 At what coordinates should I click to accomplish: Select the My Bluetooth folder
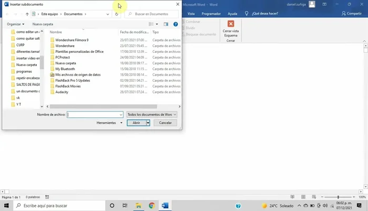65,69
